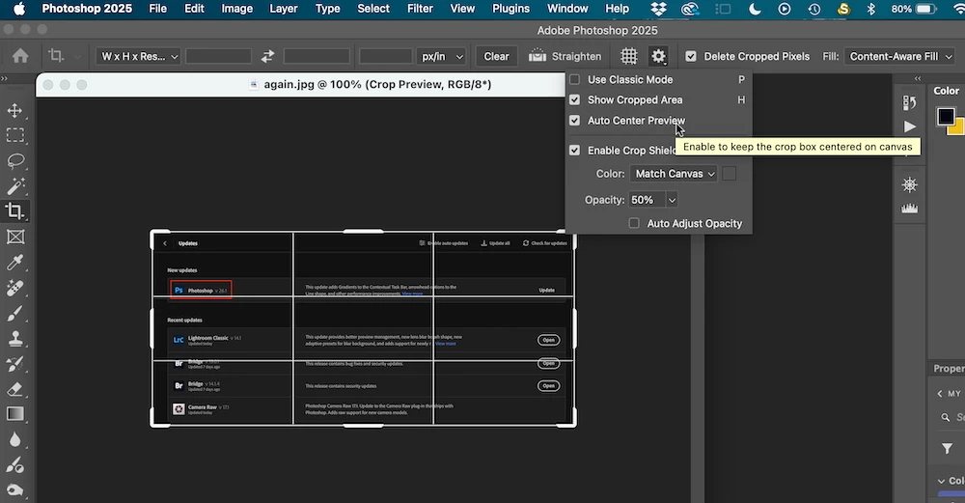Open crop overlay grid options
This screenshot has height=503, width=965.
628,56
